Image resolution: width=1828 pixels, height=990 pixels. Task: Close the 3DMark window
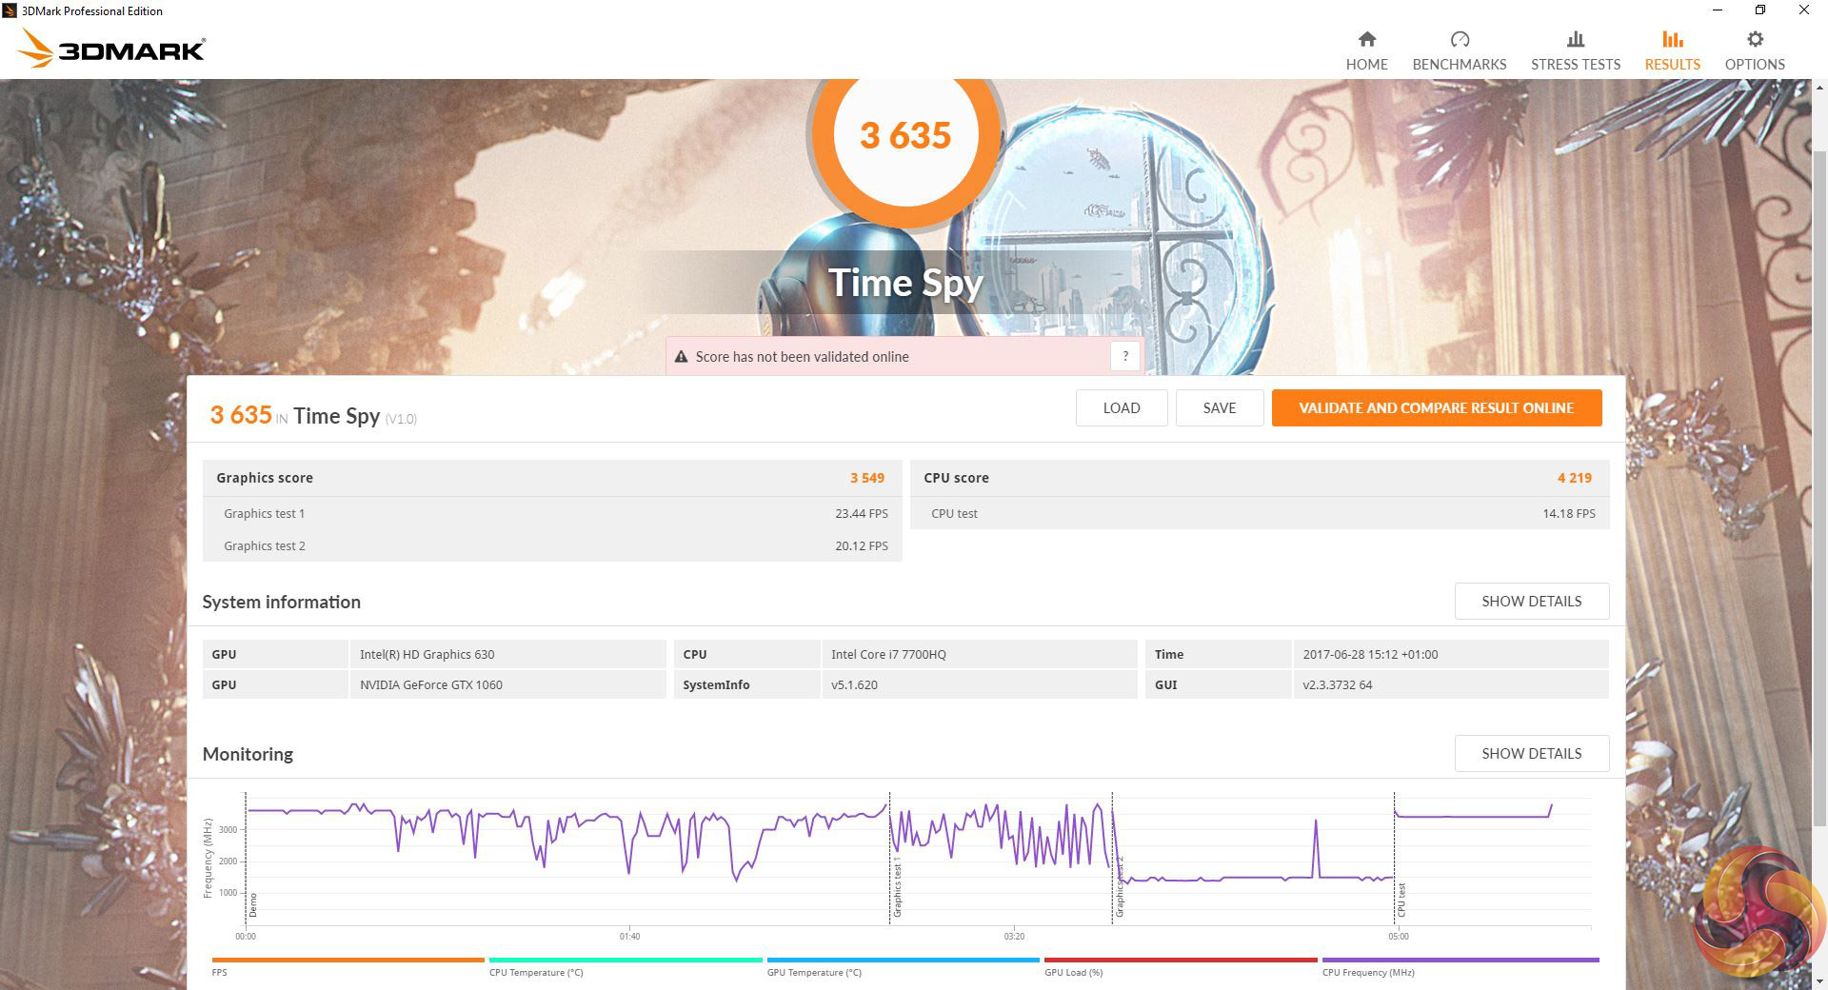click(x=1804, y=10)
